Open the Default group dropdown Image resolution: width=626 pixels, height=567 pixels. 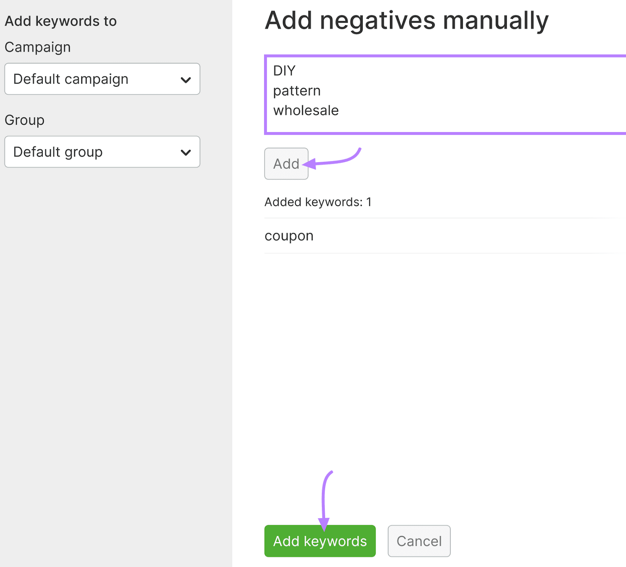coord(102,152)
